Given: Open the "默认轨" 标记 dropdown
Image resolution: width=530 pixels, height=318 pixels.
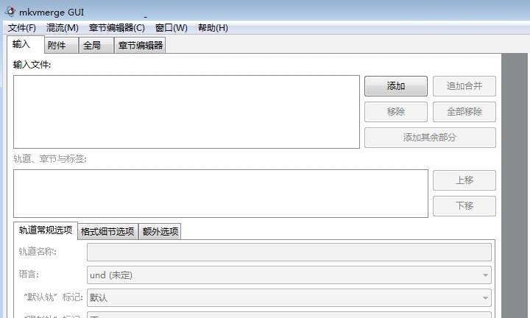Looking at the screenshot, I should coord(289,297).
